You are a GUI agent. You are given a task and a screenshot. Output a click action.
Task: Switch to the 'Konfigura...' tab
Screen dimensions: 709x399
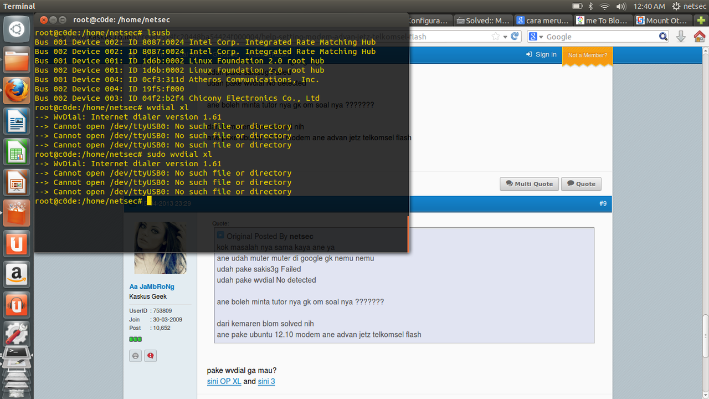tap(429, 21)
